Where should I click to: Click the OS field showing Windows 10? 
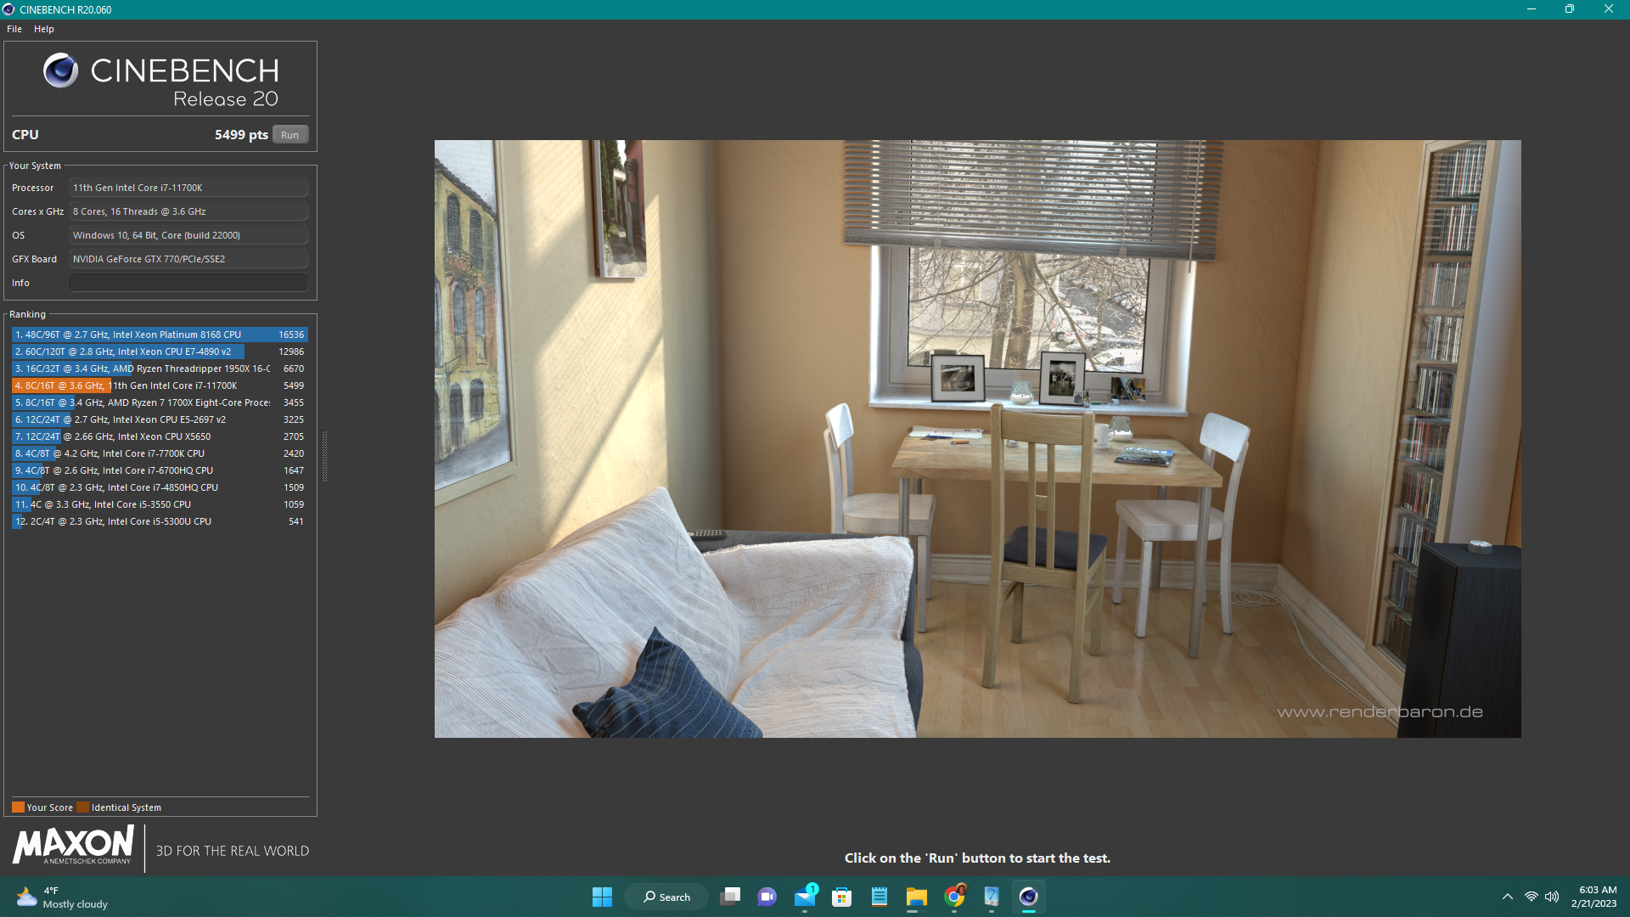[x=188, y=235]
